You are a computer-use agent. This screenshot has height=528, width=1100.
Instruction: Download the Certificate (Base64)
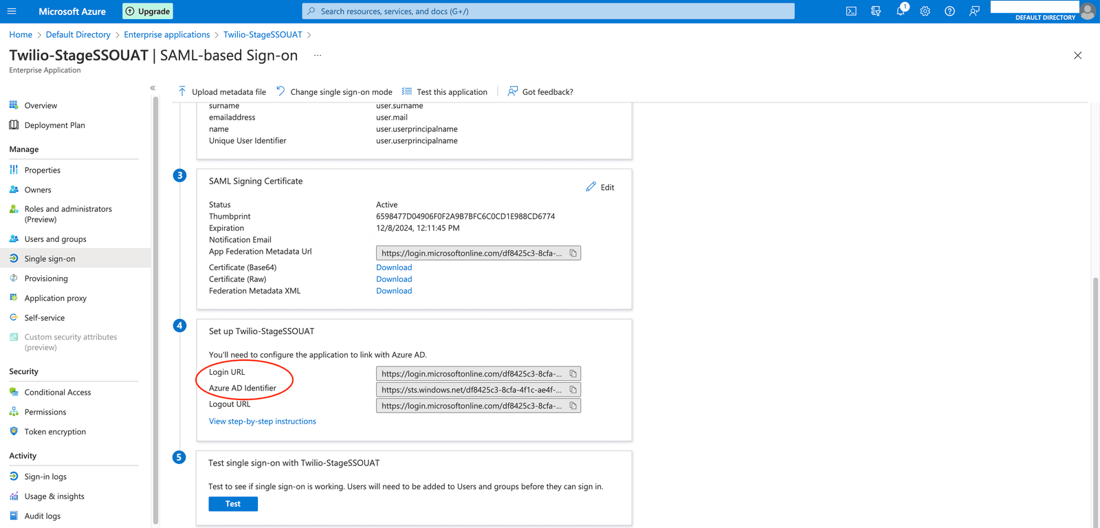tap(394, 267)
